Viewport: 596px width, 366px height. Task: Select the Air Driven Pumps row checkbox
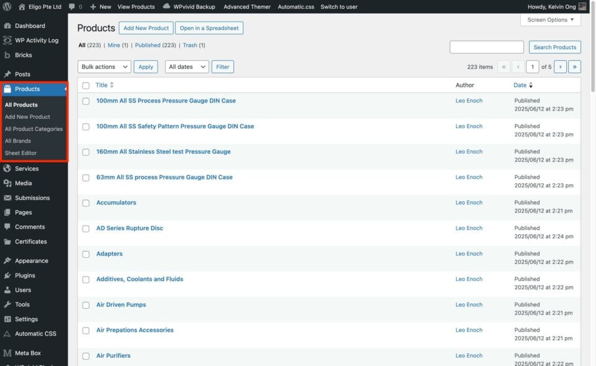[86, 305]
